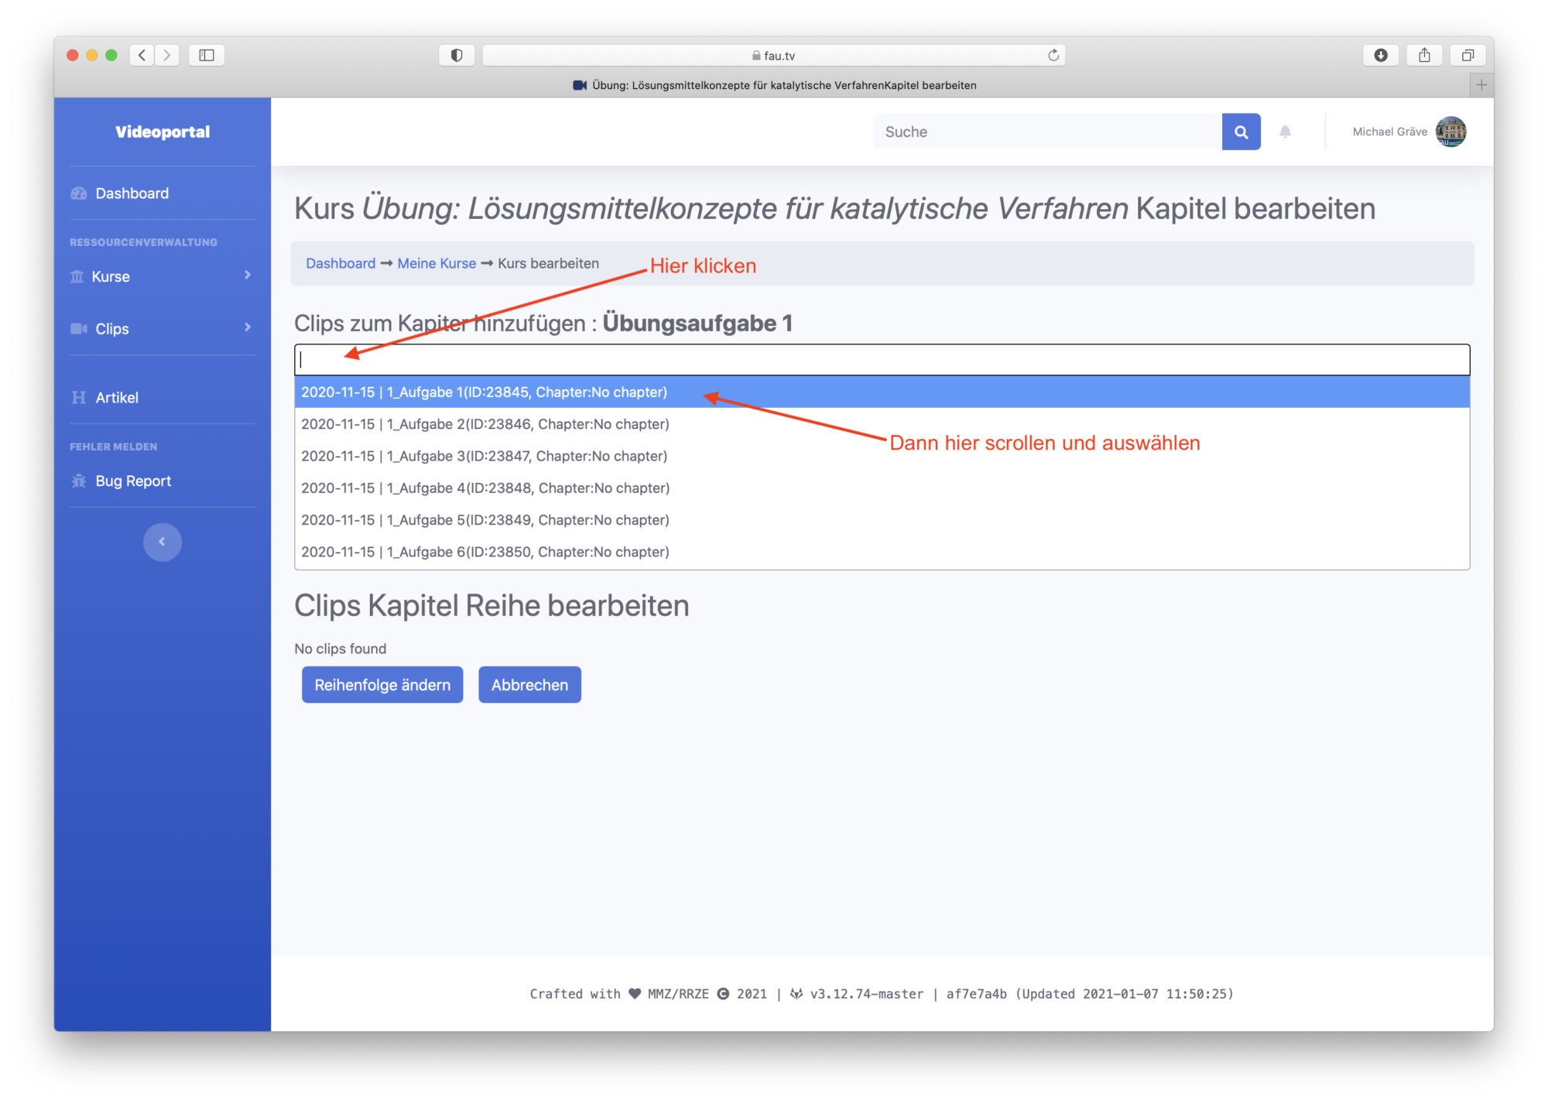Viewport: 1548px width, 1103px height.
Task: Open Dashboard in the sidebar
Action: click(132, 194)
